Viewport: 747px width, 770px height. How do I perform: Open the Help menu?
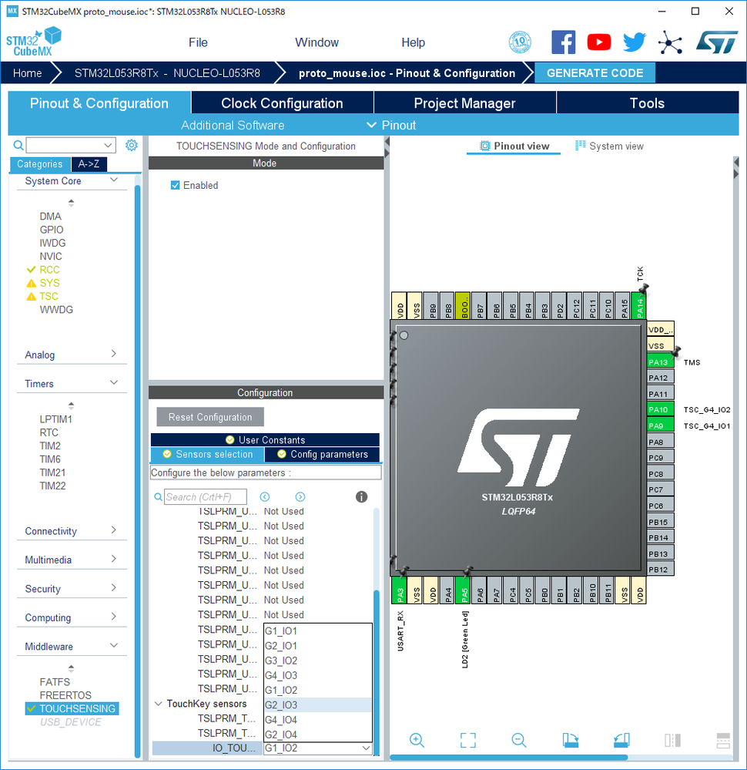click(414, 42)
